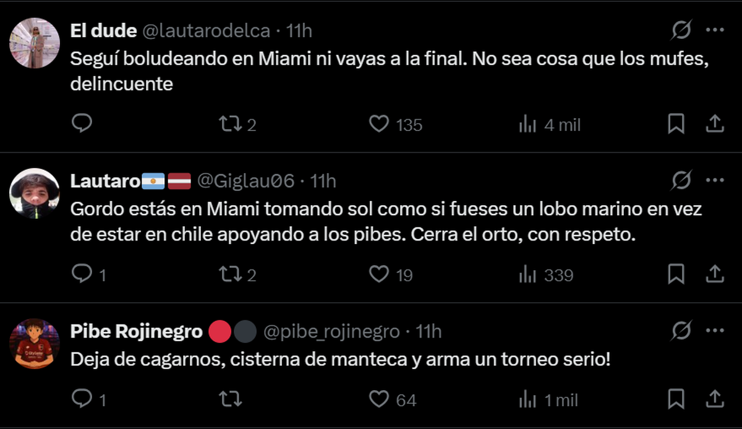742x429 pixels.
Task: Open Pibe Rojinegro's profile name
Action: pos(137,332)
